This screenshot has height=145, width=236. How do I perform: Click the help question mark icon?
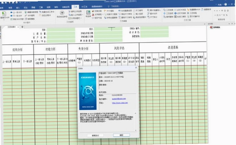pos(226,4)
